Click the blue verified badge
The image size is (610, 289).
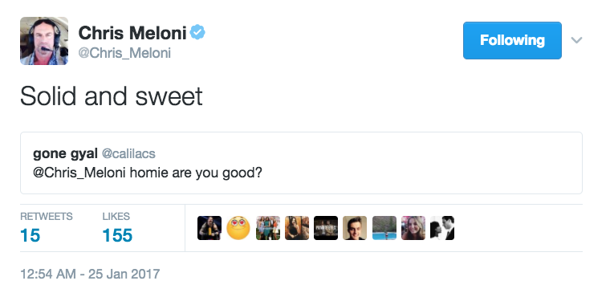pyautogui.click(x=197, y=32)
